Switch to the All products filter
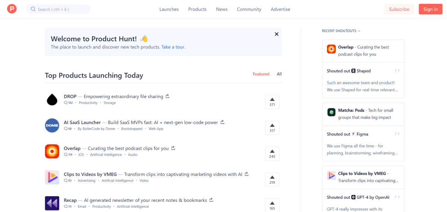This screenshot has height=212, width=447. (x=279, y=74)
